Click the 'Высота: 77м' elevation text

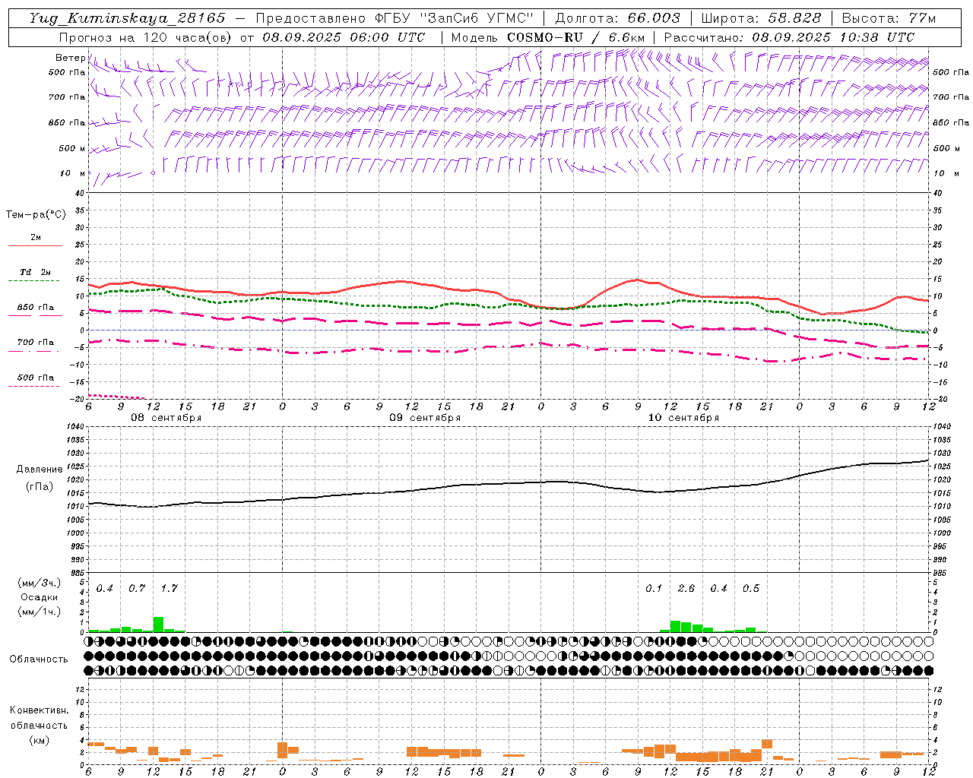[889, 18]
